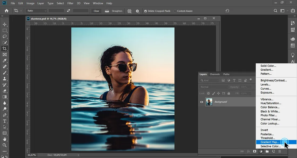Open the Normal blend mode dropdown

coord(213,87)
